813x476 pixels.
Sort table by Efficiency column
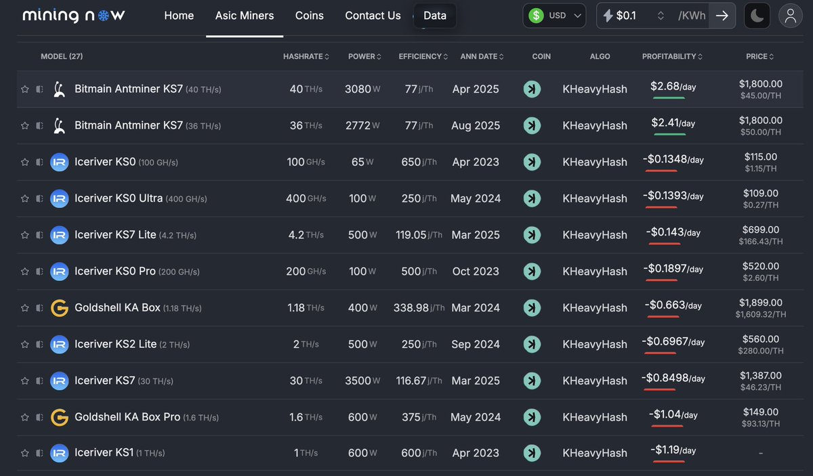[423, 56]
